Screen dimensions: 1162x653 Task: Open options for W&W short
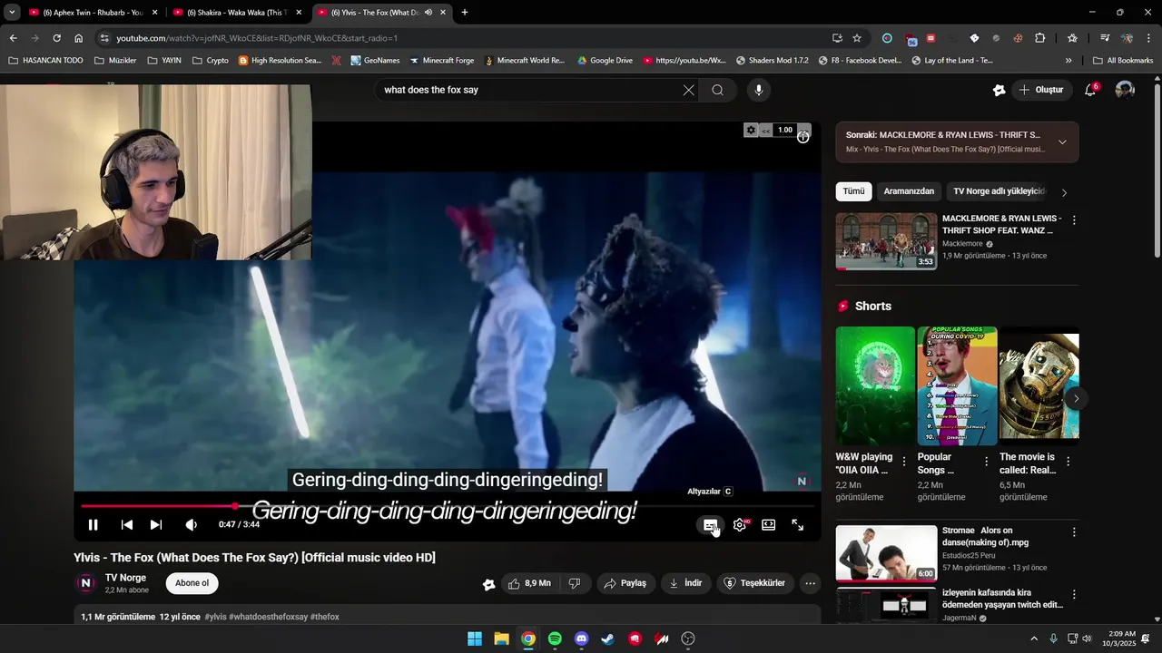(x=904, y=462)
